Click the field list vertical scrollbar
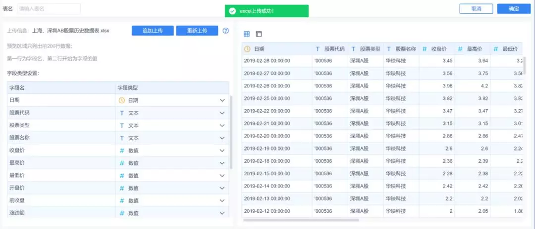This screenshot has width=535, height=229. tap(232, 132)
